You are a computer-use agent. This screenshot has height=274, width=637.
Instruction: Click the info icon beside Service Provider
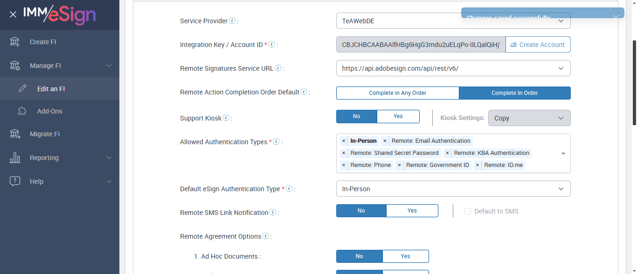coord(232,21)
